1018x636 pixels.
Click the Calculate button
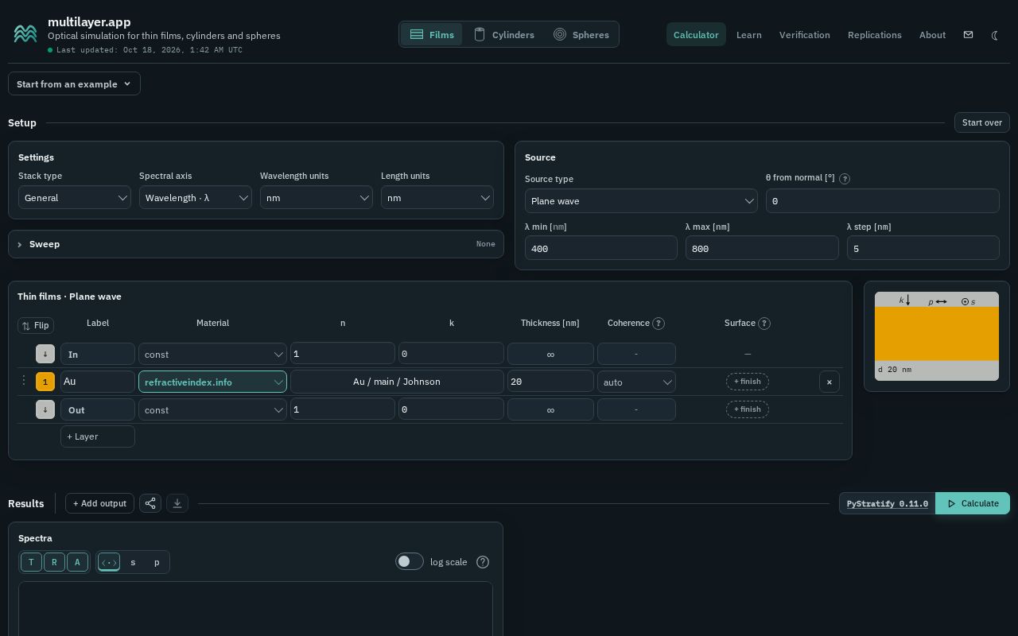tap(973, 503)
